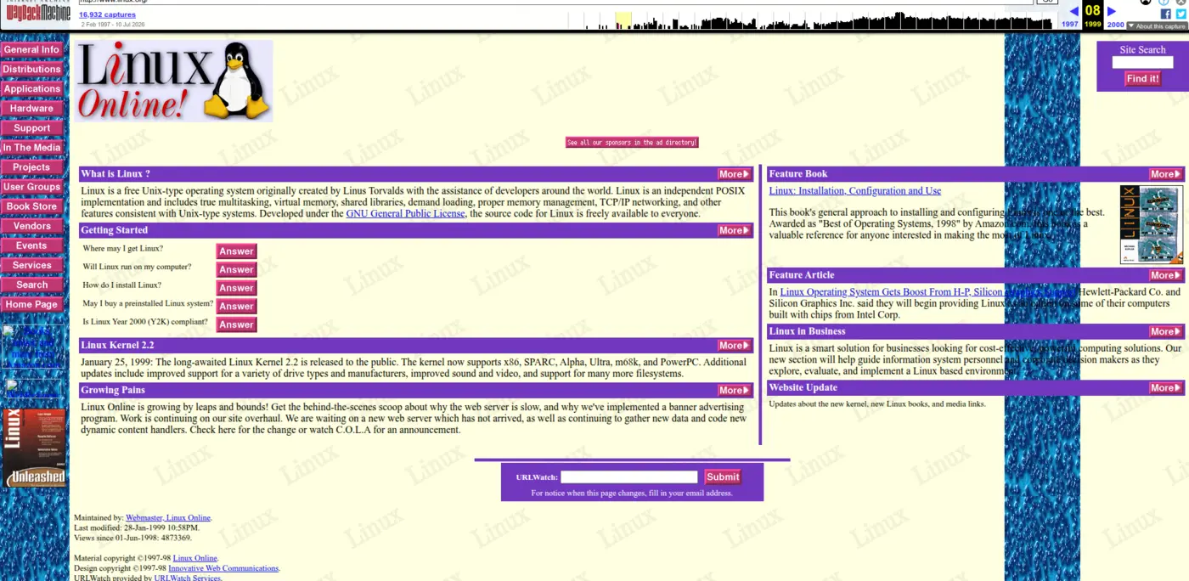Open 'Linux: Installation, Configuration and Use' link
The image size is (1189, 581).
(x=854, y=191)
